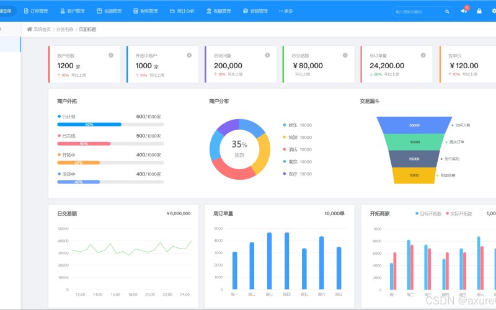Open notifications speaker icon with badge 5

[x=464, y=11]
